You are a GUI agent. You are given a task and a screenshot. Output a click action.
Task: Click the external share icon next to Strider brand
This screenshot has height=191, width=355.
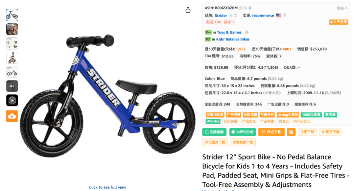235,15
